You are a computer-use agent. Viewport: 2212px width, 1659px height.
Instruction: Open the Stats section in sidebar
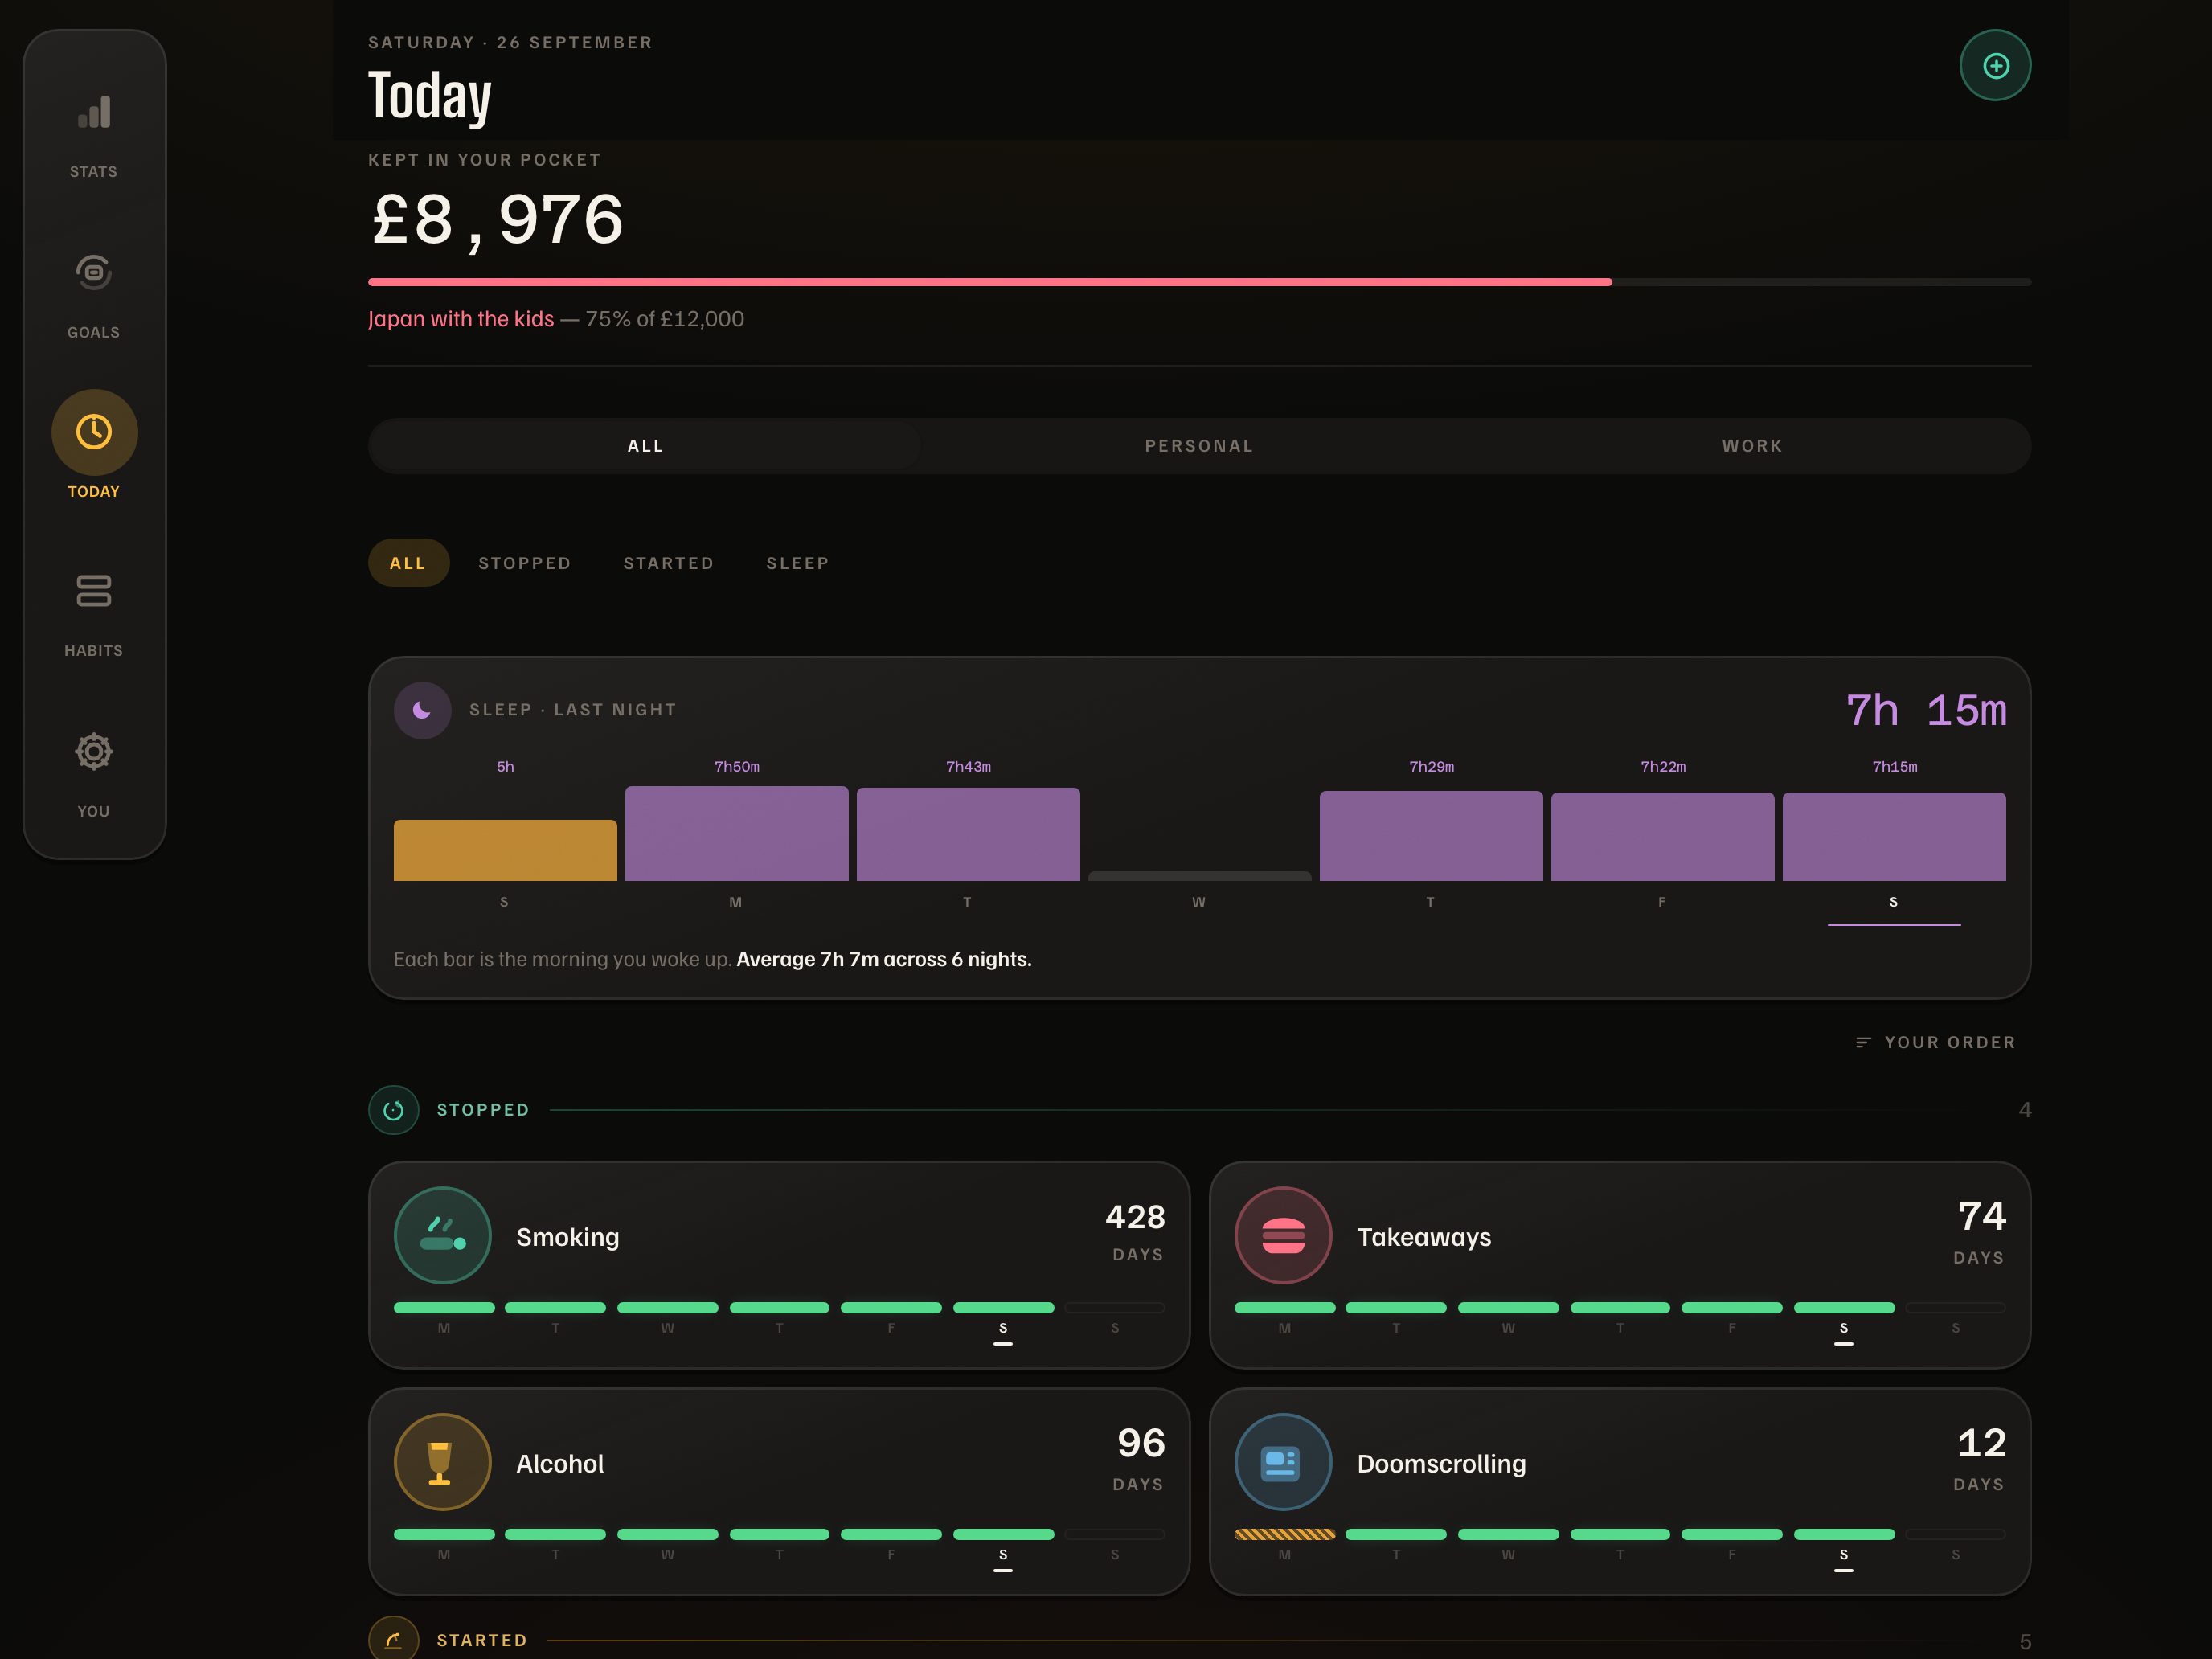point(94,113)
